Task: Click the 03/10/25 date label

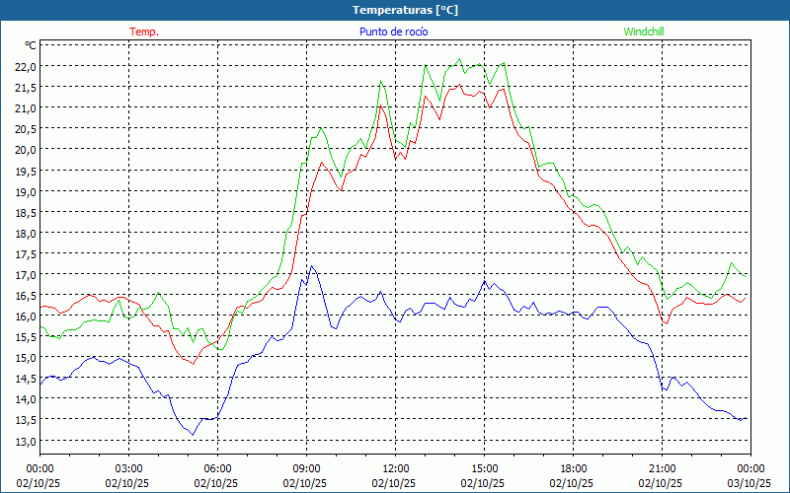Action: pyautogui.click(x=750, y=483)
